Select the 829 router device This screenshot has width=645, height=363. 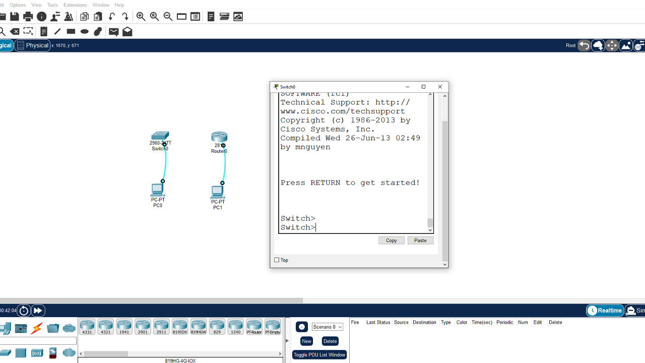coord(217,327)
